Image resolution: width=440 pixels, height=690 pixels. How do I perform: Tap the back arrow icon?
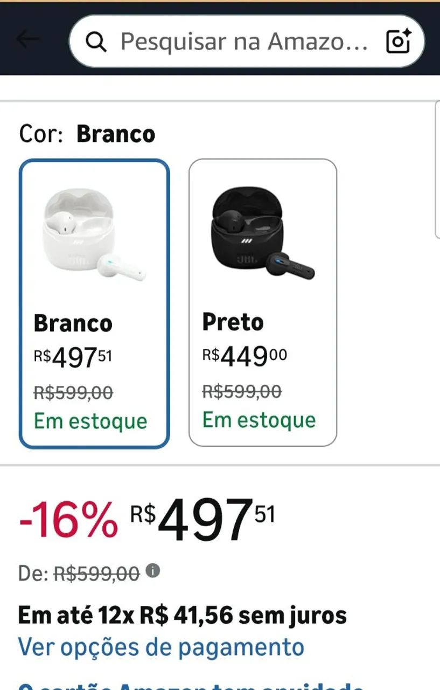click(27, 39)
